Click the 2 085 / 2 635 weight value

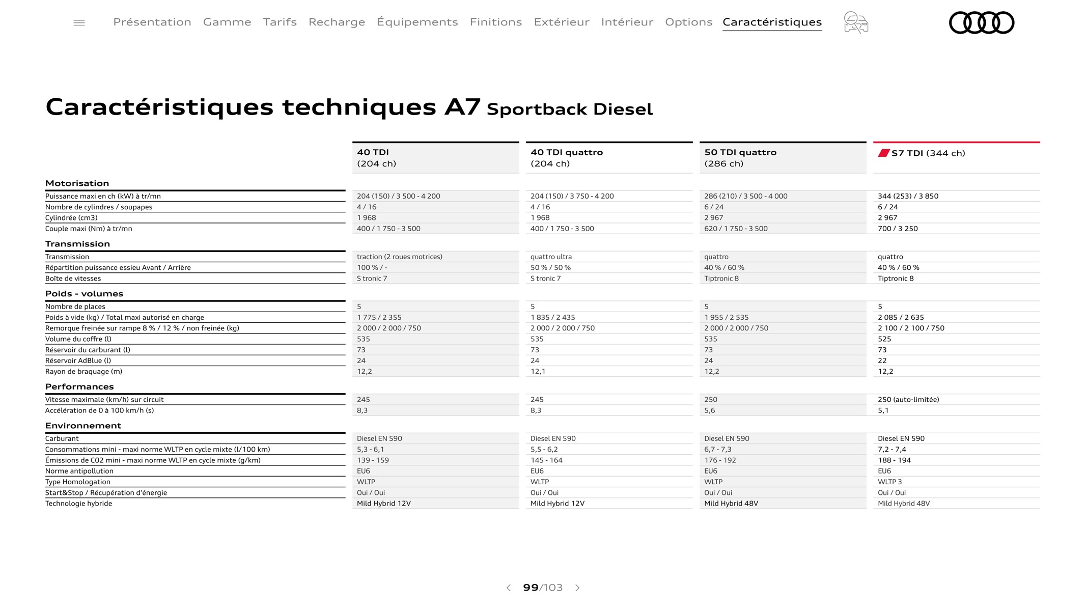[x=901, y=318]
